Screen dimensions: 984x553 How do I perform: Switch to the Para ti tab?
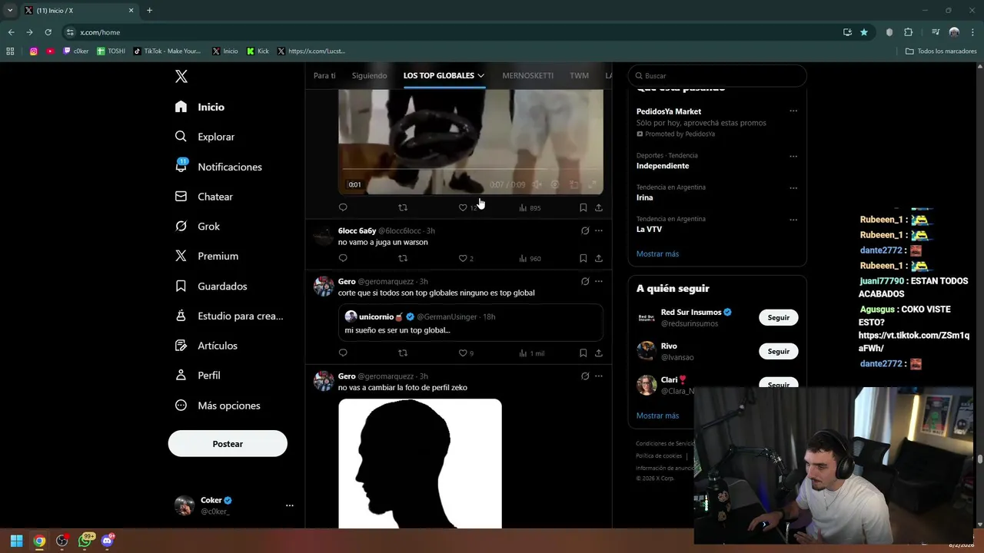click(x=324, y=75)
